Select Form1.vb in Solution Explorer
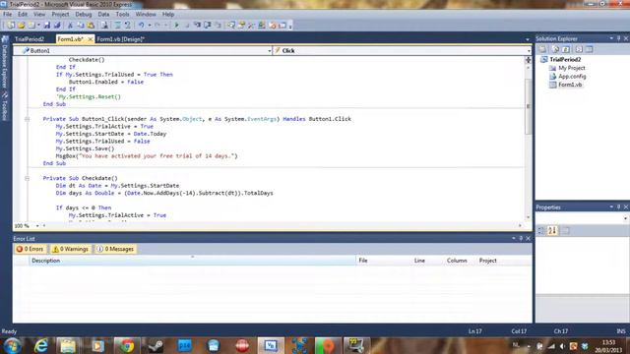 570,85
